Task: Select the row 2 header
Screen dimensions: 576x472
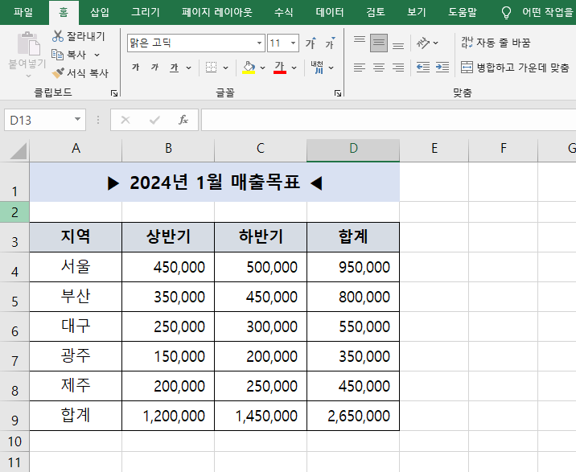Action: click(x=14, y=212)
